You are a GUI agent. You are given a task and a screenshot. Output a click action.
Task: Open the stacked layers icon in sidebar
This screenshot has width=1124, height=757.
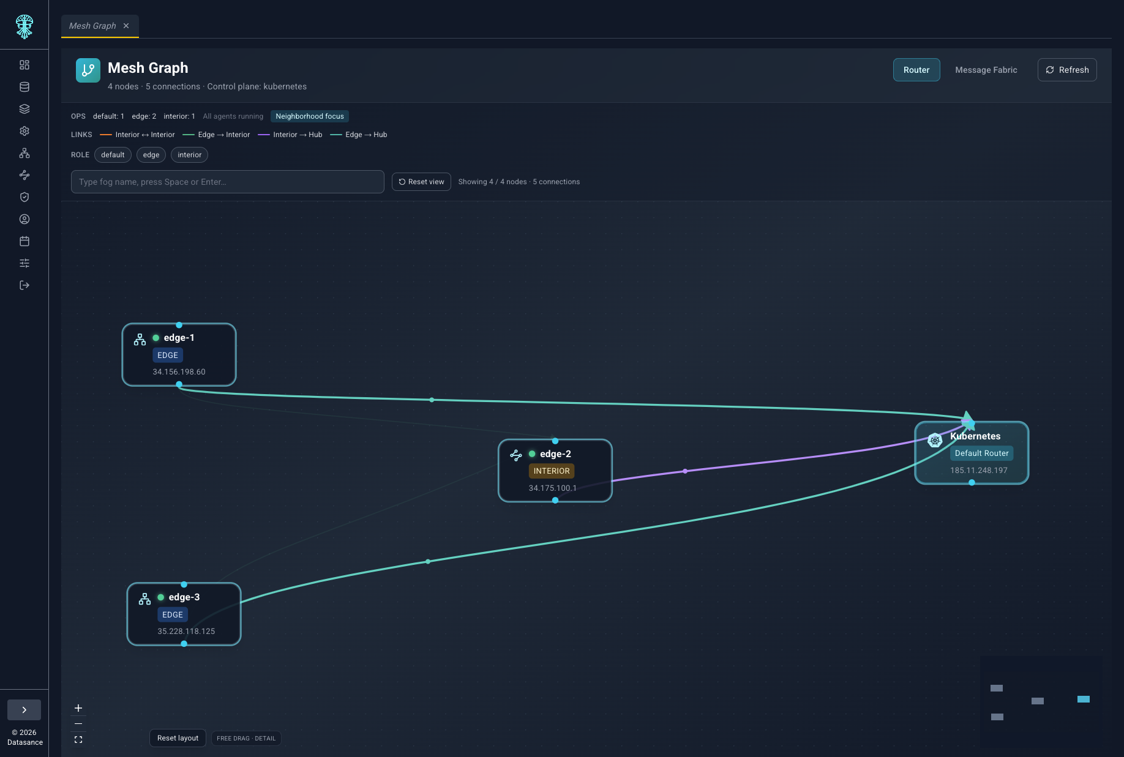point(24,109)
